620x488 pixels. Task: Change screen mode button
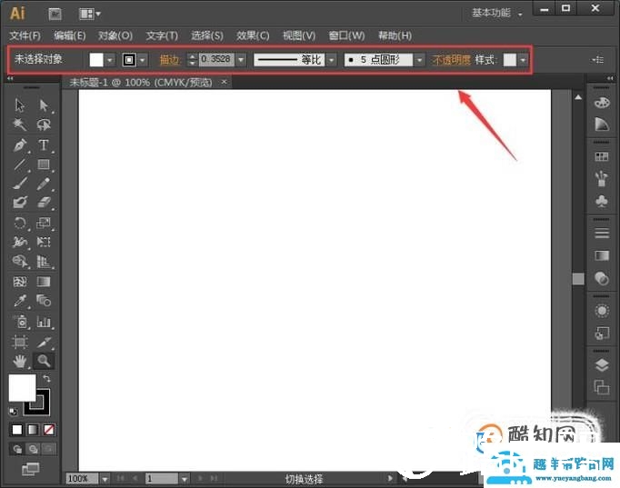[30, 469]
